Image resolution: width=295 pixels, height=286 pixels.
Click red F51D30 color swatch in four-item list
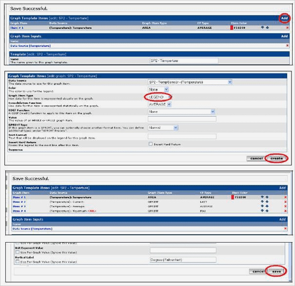[x=233, y=197]
